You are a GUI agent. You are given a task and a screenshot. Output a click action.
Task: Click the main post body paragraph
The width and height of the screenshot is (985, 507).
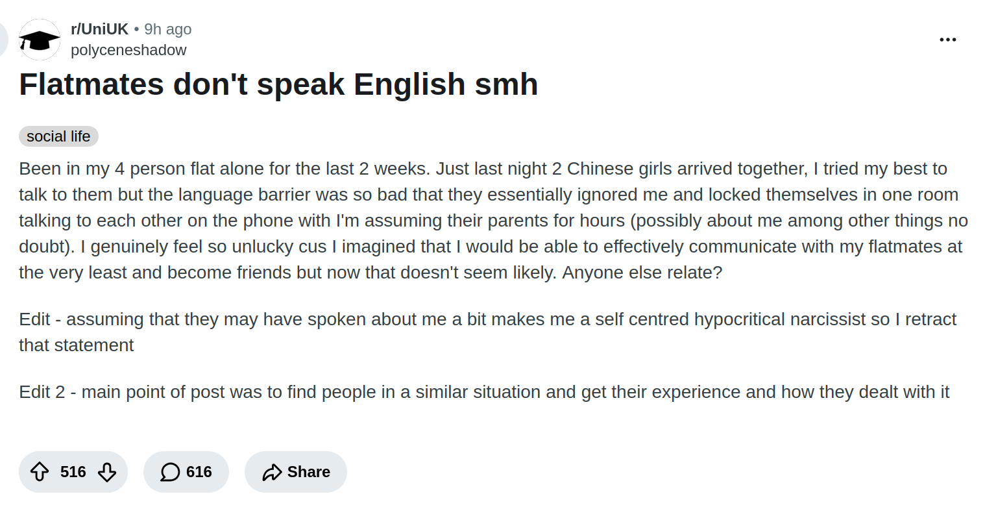click(493, 221)
